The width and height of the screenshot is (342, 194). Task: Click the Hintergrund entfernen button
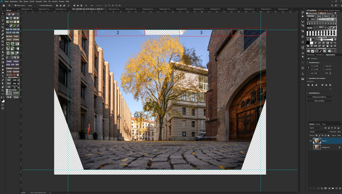[319, 97]
